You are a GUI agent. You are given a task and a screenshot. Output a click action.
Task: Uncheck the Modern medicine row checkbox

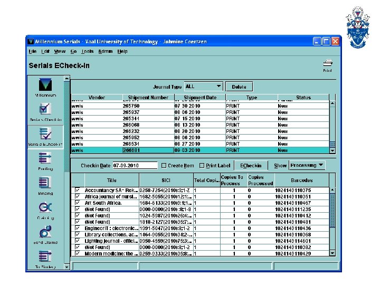pos(77,253)
